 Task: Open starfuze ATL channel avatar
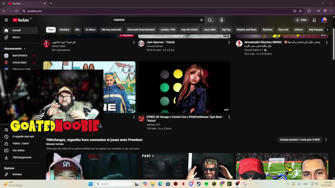click(x=141, y=118)
